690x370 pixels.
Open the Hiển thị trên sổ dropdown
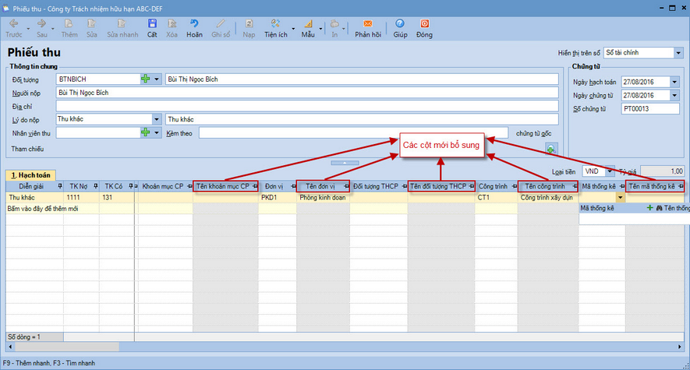coord(678,53)
